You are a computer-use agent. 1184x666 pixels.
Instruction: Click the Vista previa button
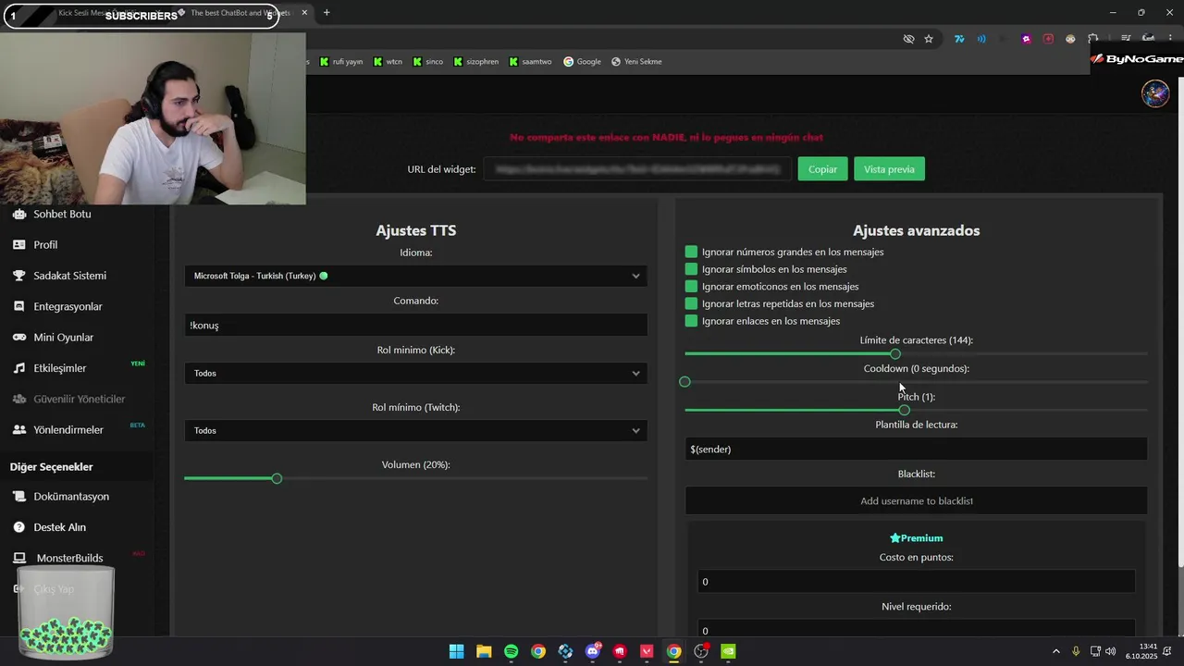coord(889,169)
